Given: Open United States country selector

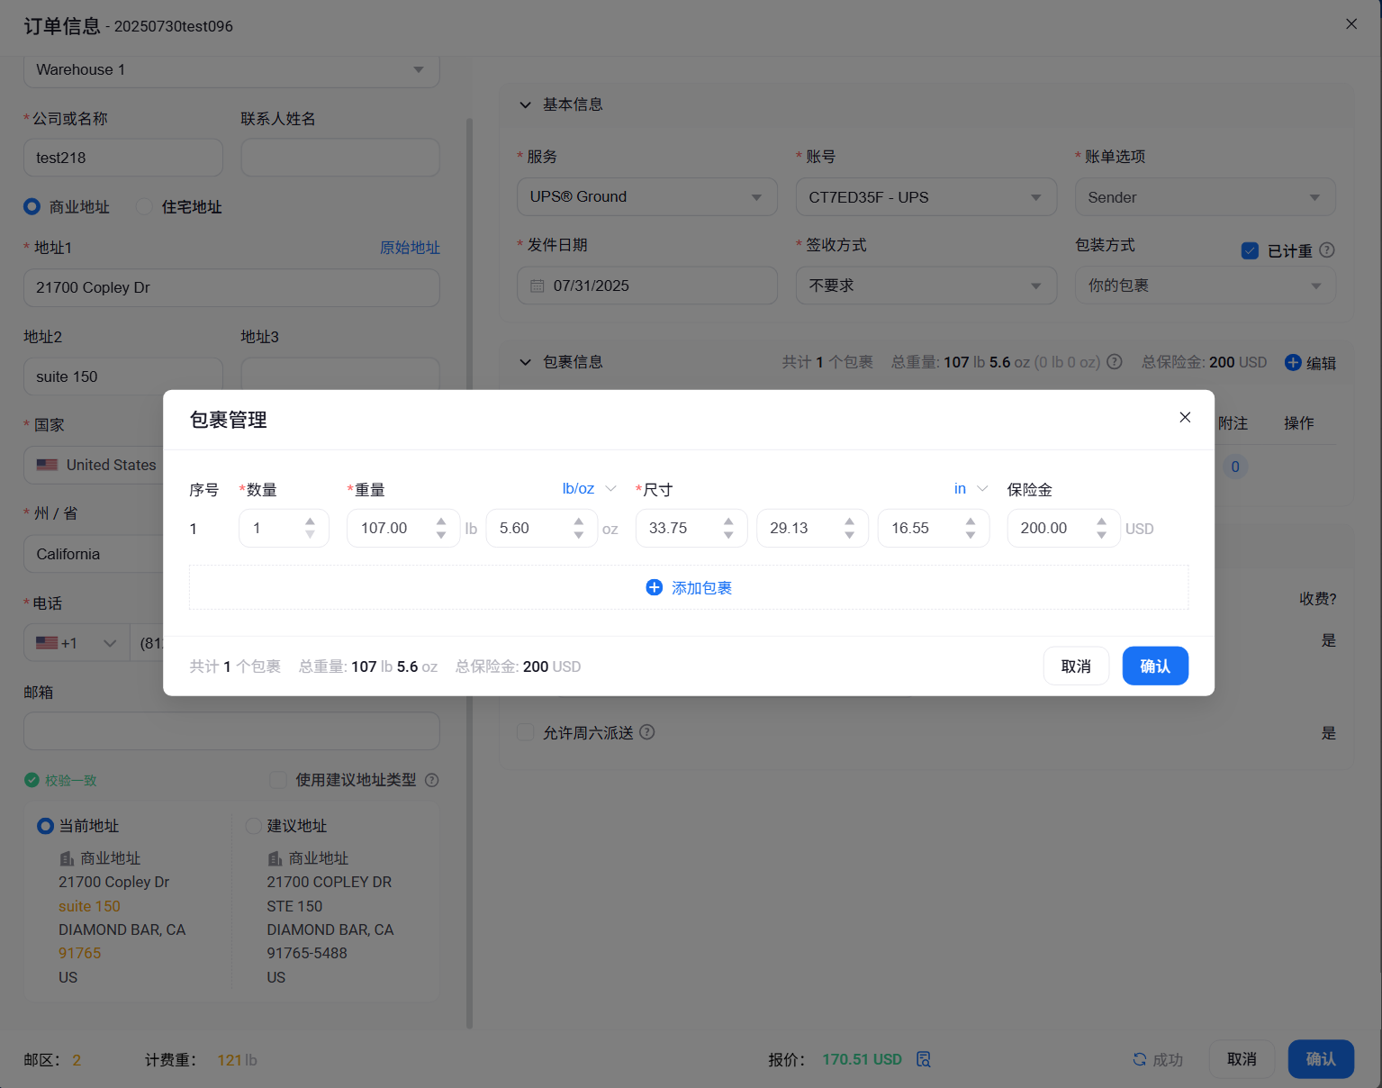Looking at the screenshot, I should click(x=94, y=465).
